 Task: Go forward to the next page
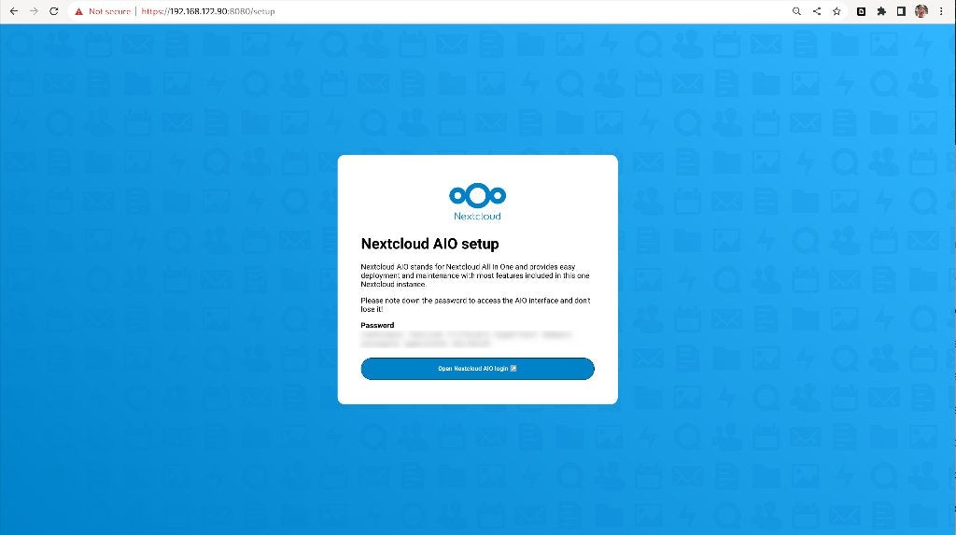pyautogui.click(x=35, y=11)
